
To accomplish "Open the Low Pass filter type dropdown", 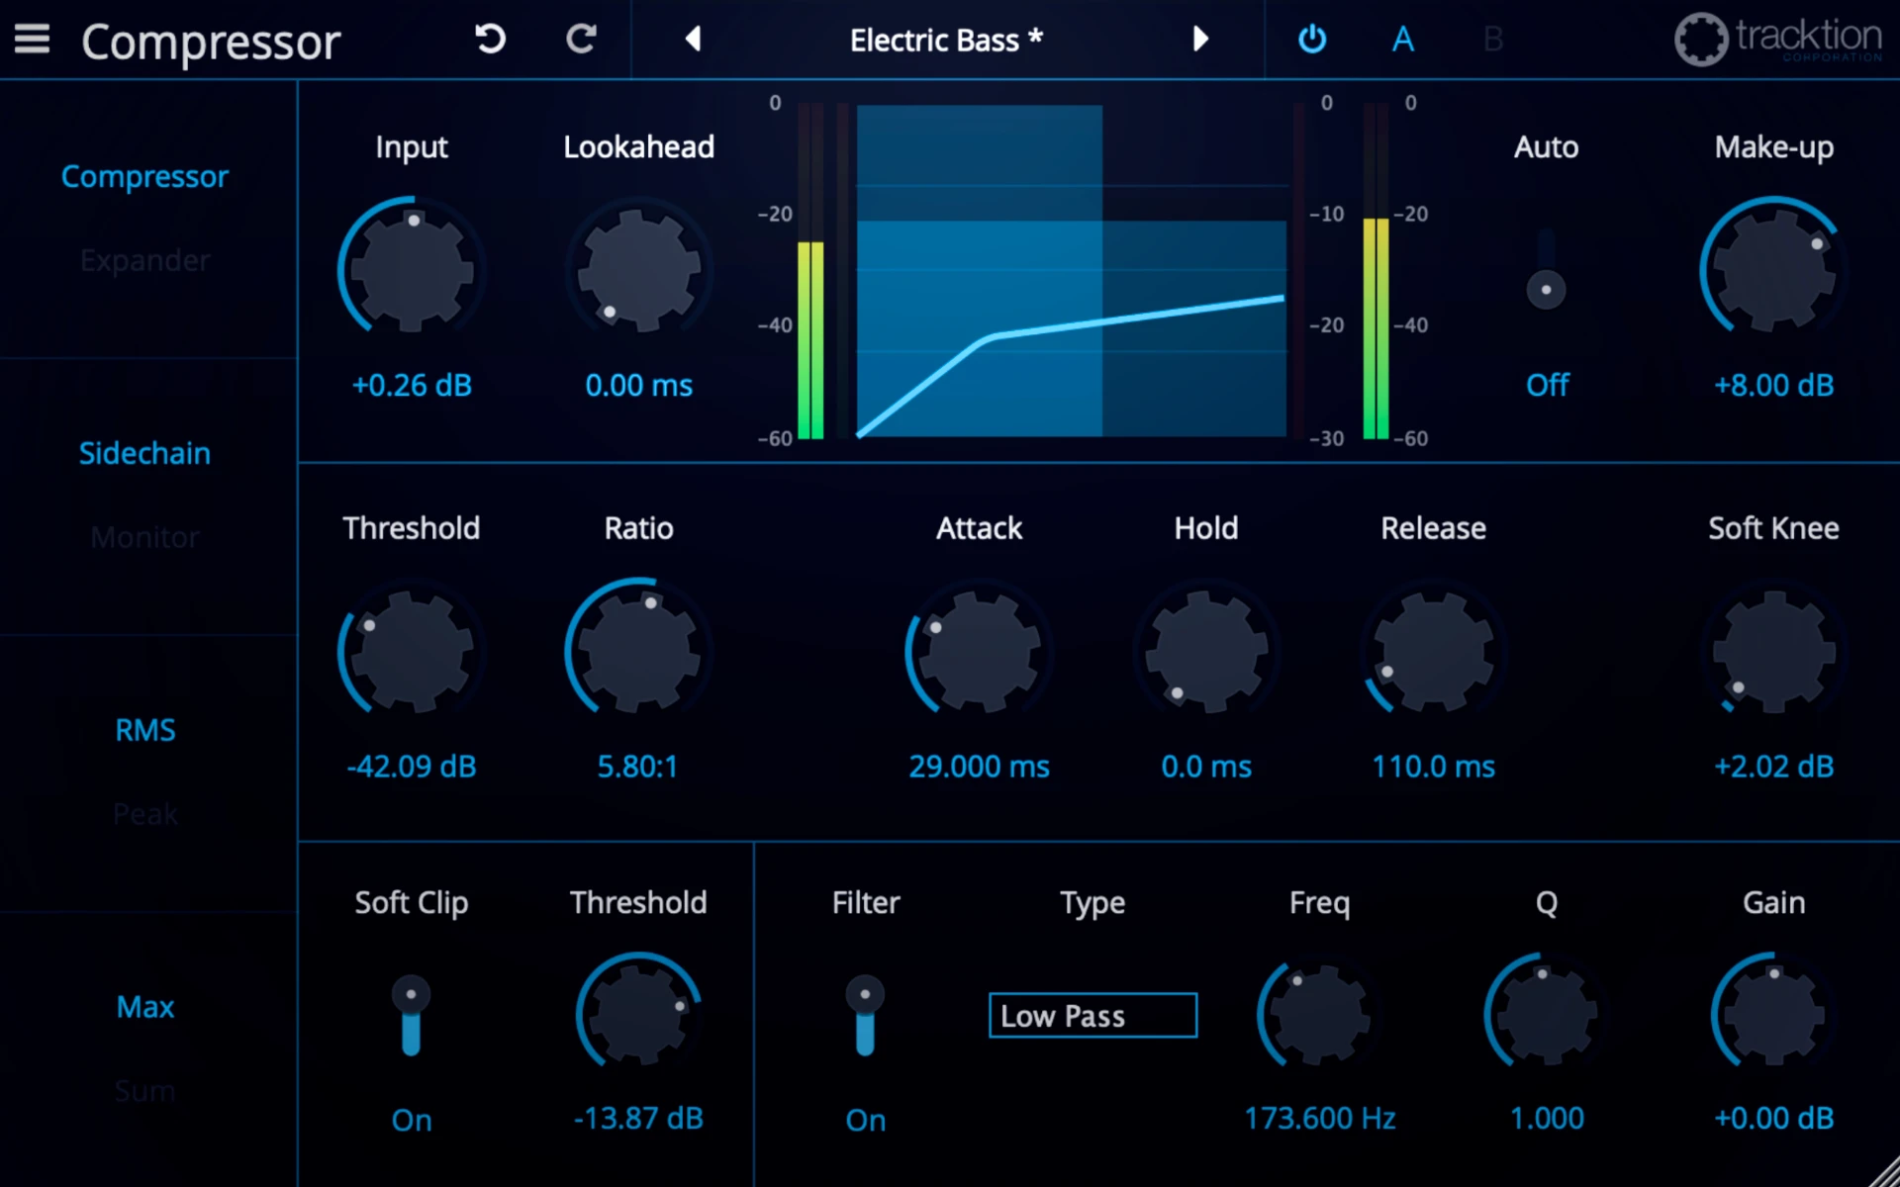I will (1092, 1015).
